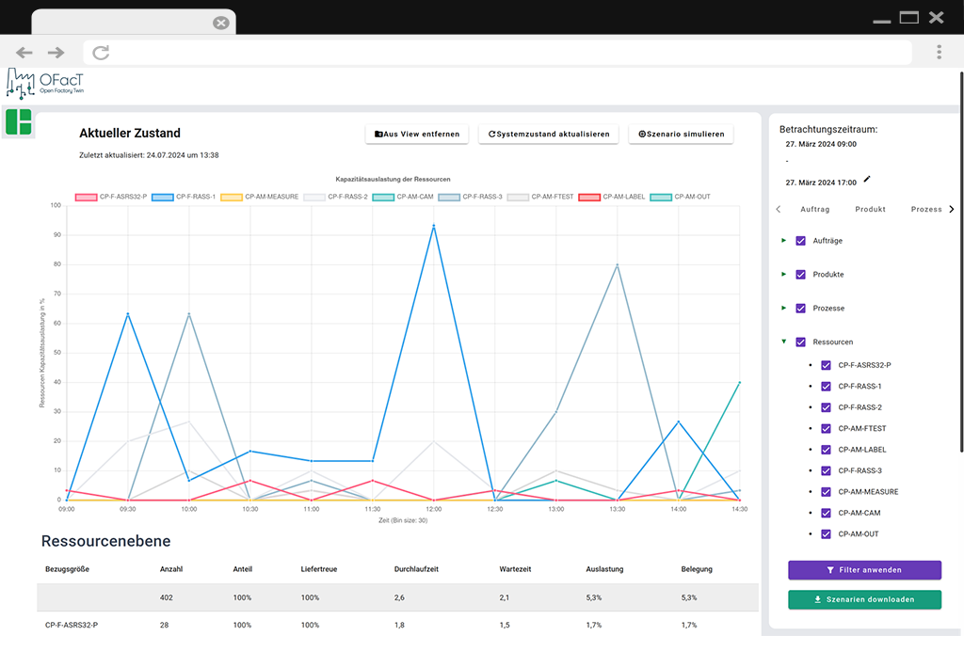Toggle CP-F-RASS-1 legend color swatch

[x=162, y=198]
